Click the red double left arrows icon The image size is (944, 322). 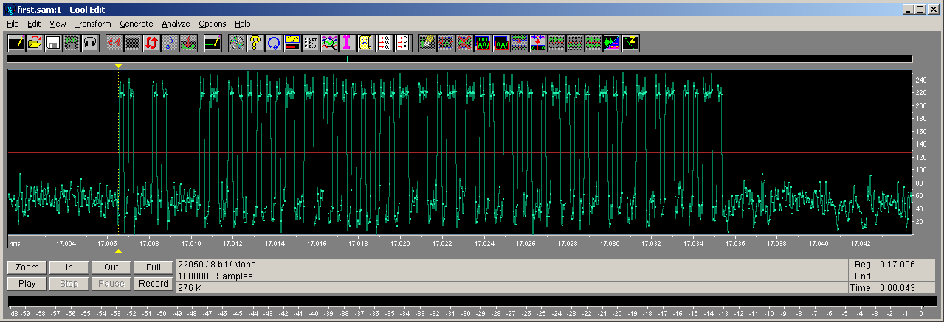(x=114, y=43)
